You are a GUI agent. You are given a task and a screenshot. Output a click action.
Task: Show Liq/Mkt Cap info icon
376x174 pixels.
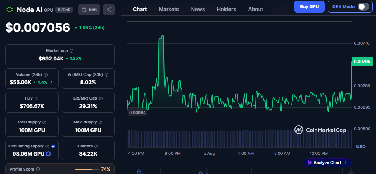coord(101,98)
